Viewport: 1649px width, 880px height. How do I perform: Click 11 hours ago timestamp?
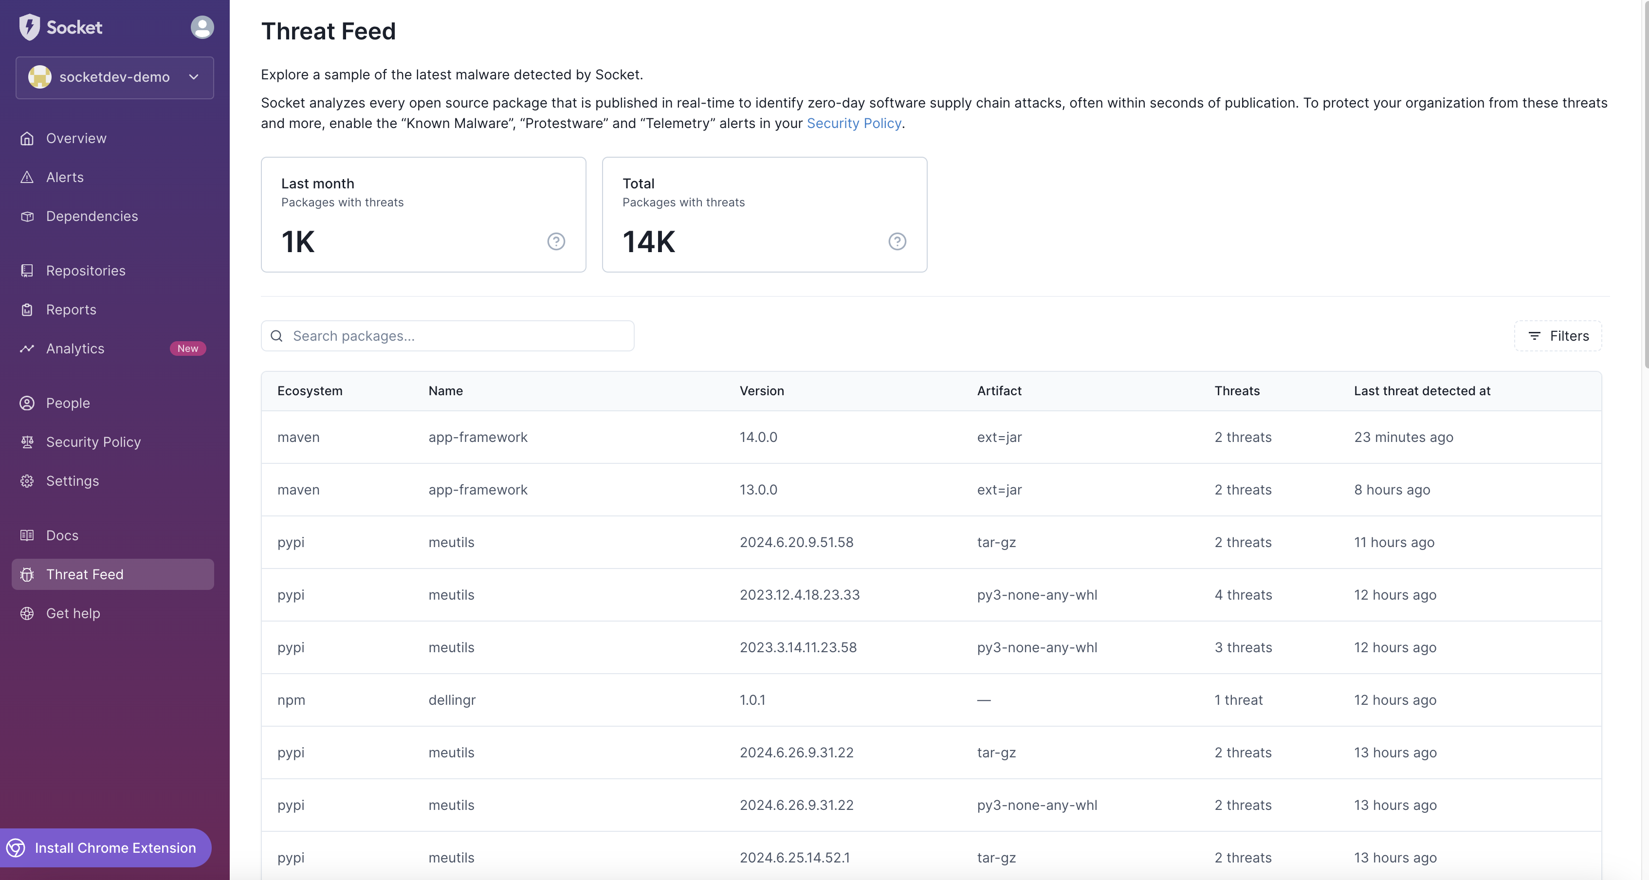tap(1393, 542)
